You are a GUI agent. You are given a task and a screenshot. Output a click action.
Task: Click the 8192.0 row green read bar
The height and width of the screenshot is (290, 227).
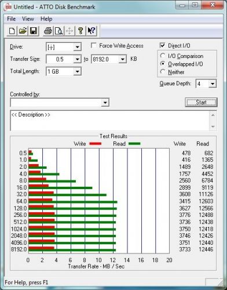(x=72, y=251)
